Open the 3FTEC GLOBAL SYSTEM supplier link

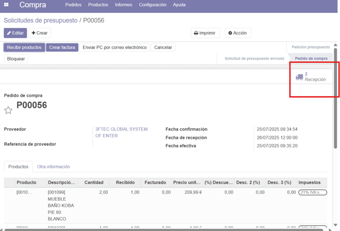pyautogui.click(x=121, y=129)
